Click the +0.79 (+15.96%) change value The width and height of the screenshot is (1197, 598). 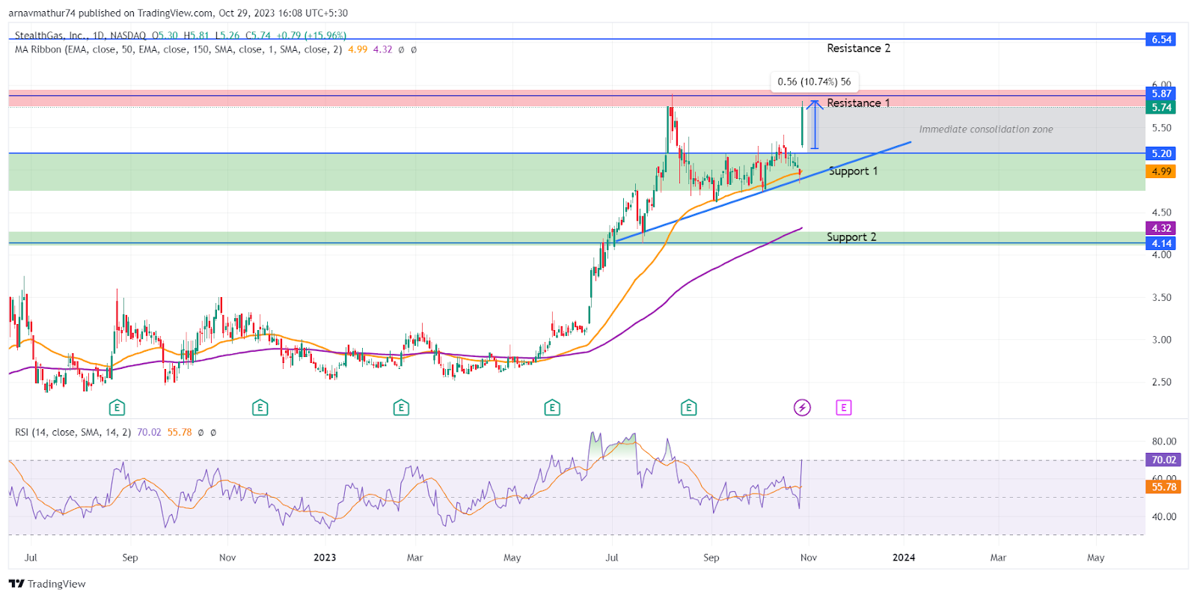(311, 35)
